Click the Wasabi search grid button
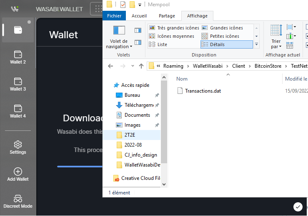Viewport: 308px width, 216px height. [97, 9]
